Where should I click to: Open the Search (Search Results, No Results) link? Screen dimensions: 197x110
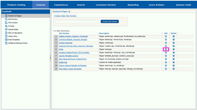73,66
